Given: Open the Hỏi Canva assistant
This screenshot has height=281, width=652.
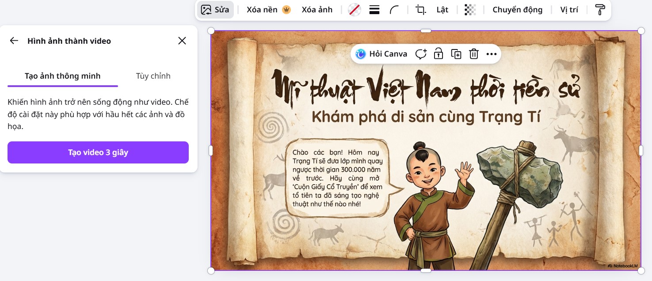Looking at the screenshot, I should [381, 53].
